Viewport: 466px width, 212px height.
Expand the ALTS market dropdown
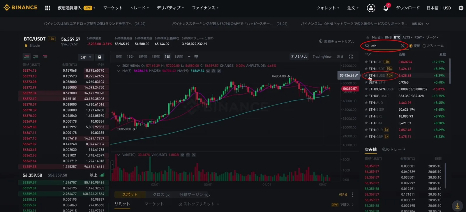[407, 37]
